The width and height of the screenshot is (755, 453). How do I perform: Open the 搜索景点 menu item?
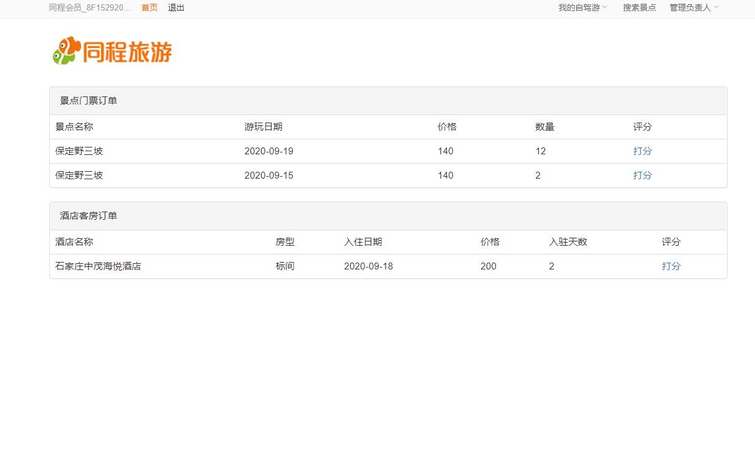click(x=639, y=7)
